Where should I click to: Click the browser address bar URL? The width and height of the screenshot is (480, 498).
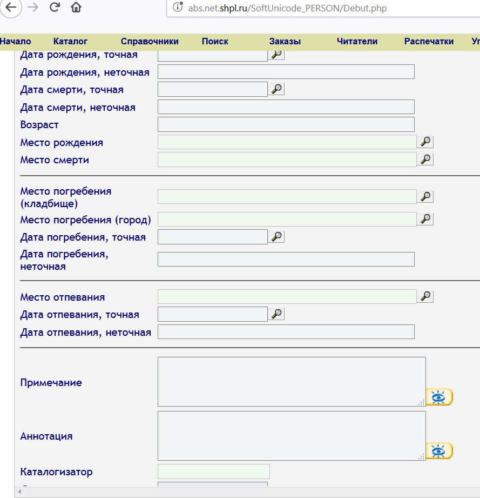(x=287, y=8)
